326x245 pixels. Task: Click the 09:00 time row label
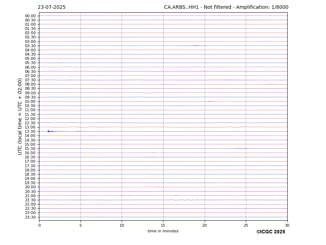30,93
